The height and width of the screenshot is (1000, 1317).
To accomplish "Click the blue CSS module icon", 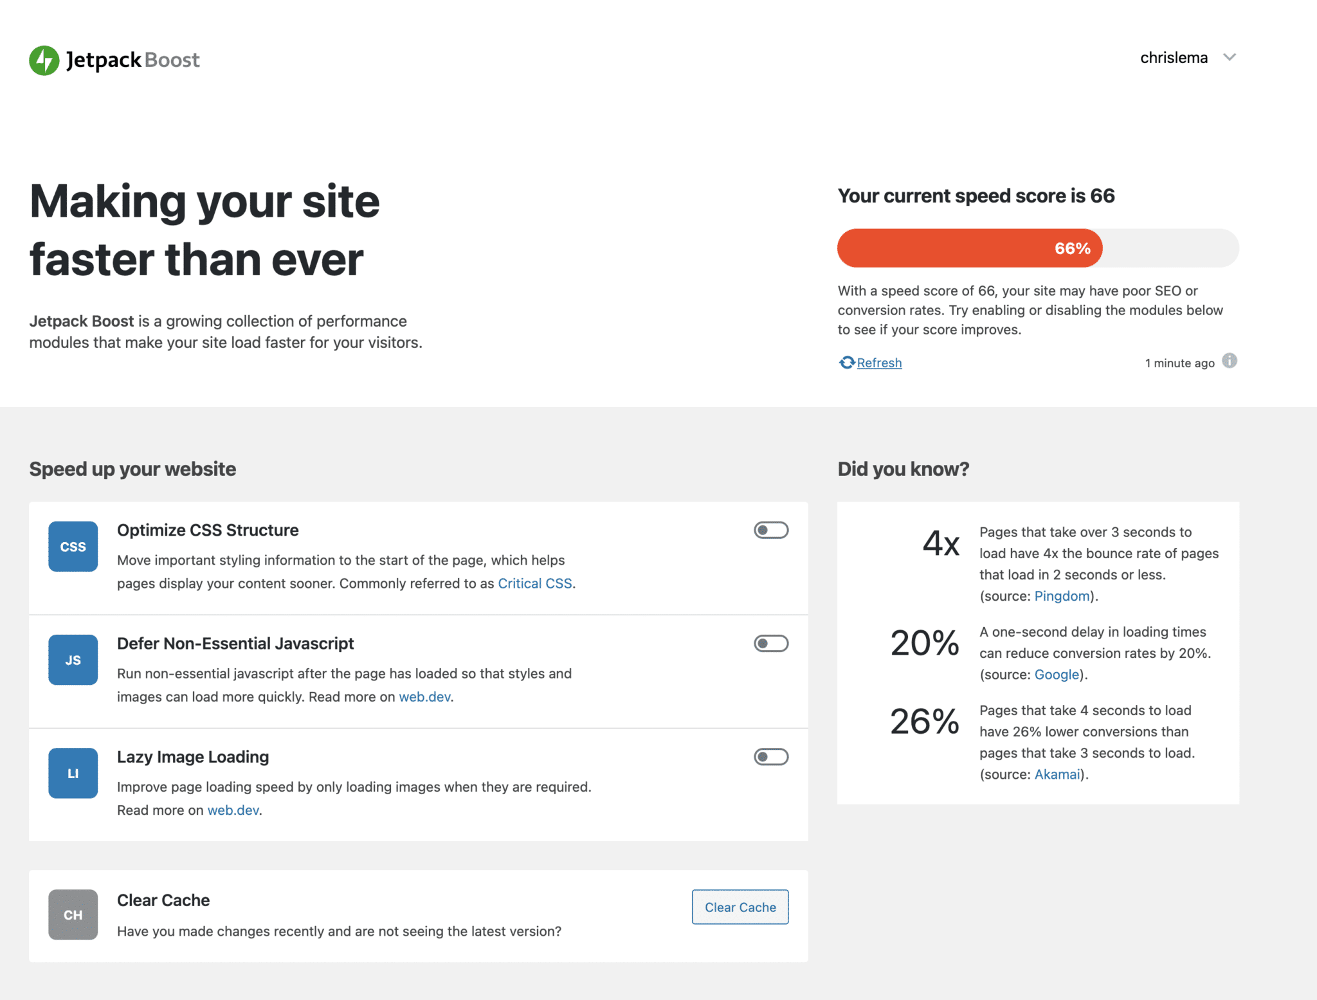I will pos(73,547).
